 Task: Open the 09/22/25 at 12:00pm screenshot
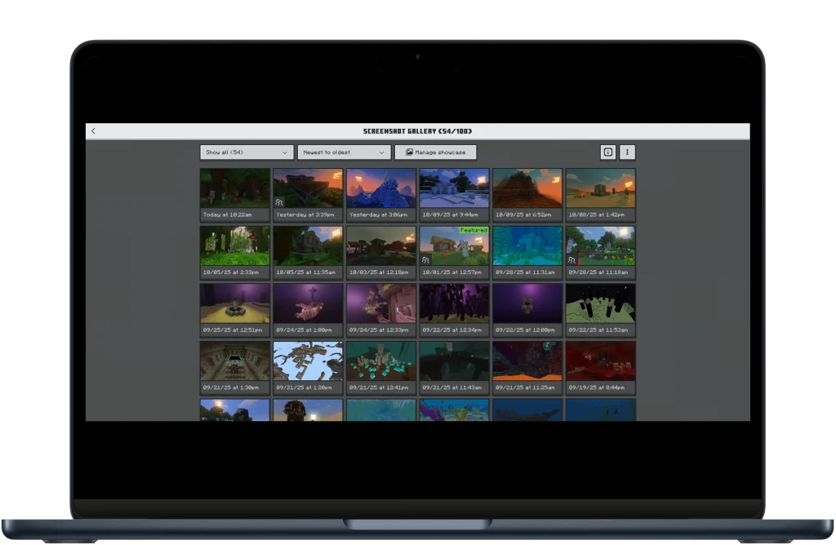(527, 309)
